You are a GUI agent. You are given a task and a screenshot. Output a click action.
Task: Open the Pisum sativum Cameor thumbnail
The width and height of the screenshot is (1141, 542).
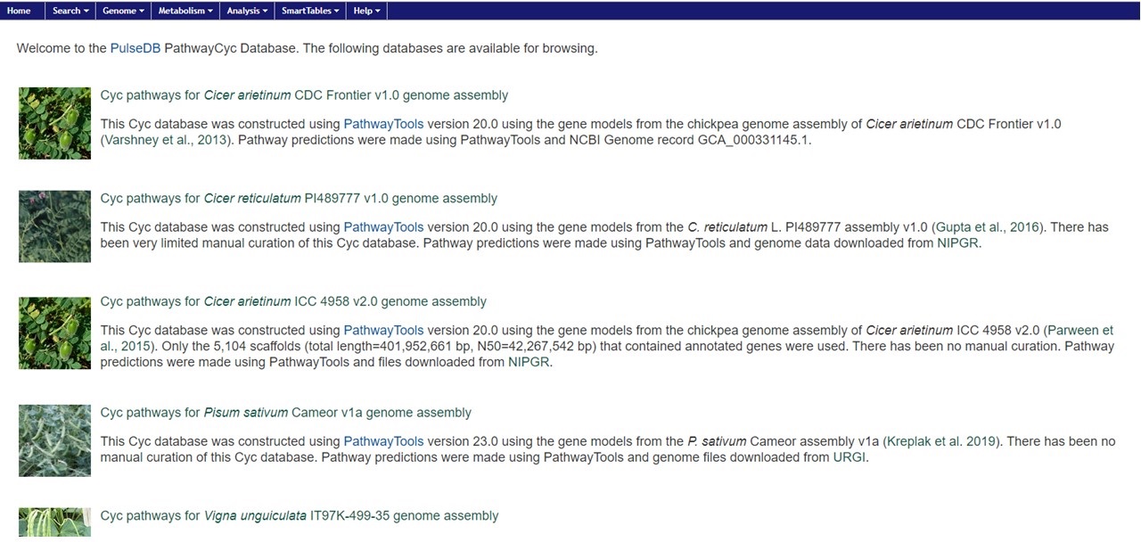(55, 440)
